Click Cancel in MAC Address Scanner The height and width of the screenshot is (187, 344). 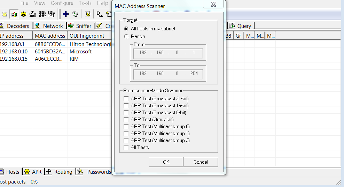tap(201, 162)
